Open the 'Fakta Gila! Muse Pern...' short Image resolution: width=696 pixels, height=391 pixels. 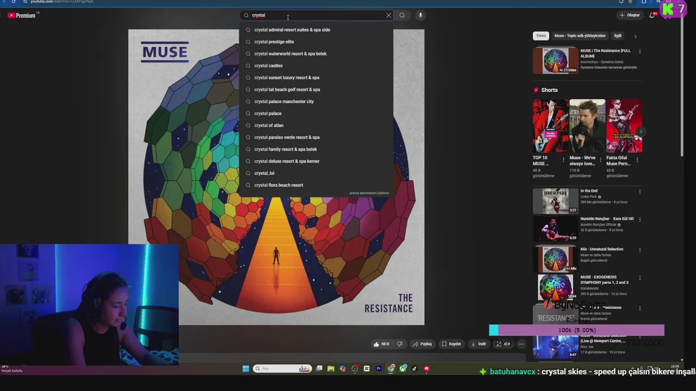point(624,126)
